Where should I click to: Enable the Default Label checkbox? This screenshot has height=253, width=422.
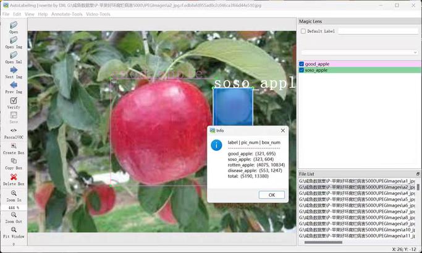click(x=303, y=32)
